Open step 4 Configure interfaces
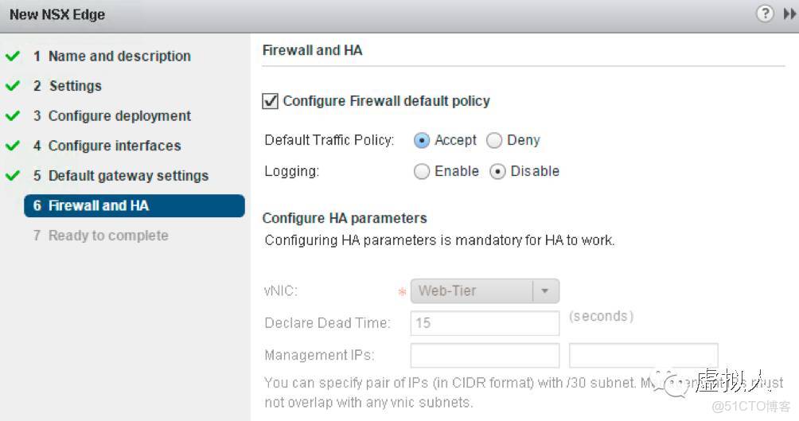The image size is (799, 421). tap(114, 146)
